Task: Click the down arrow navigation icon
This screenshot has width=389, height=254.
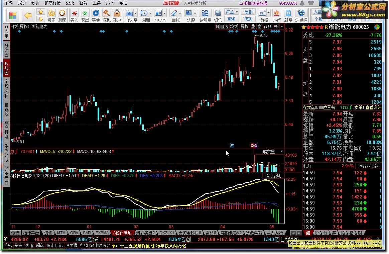Action: pyautogui.click(x=41, y=19)
